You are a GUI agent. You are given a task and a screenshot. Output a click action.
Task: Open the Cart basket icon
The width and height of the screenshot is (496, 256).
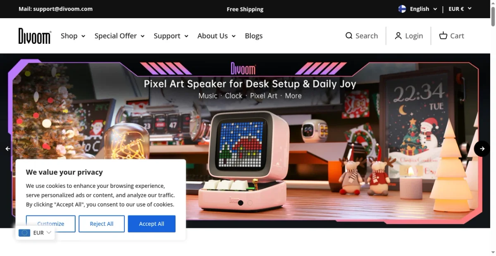443,36
